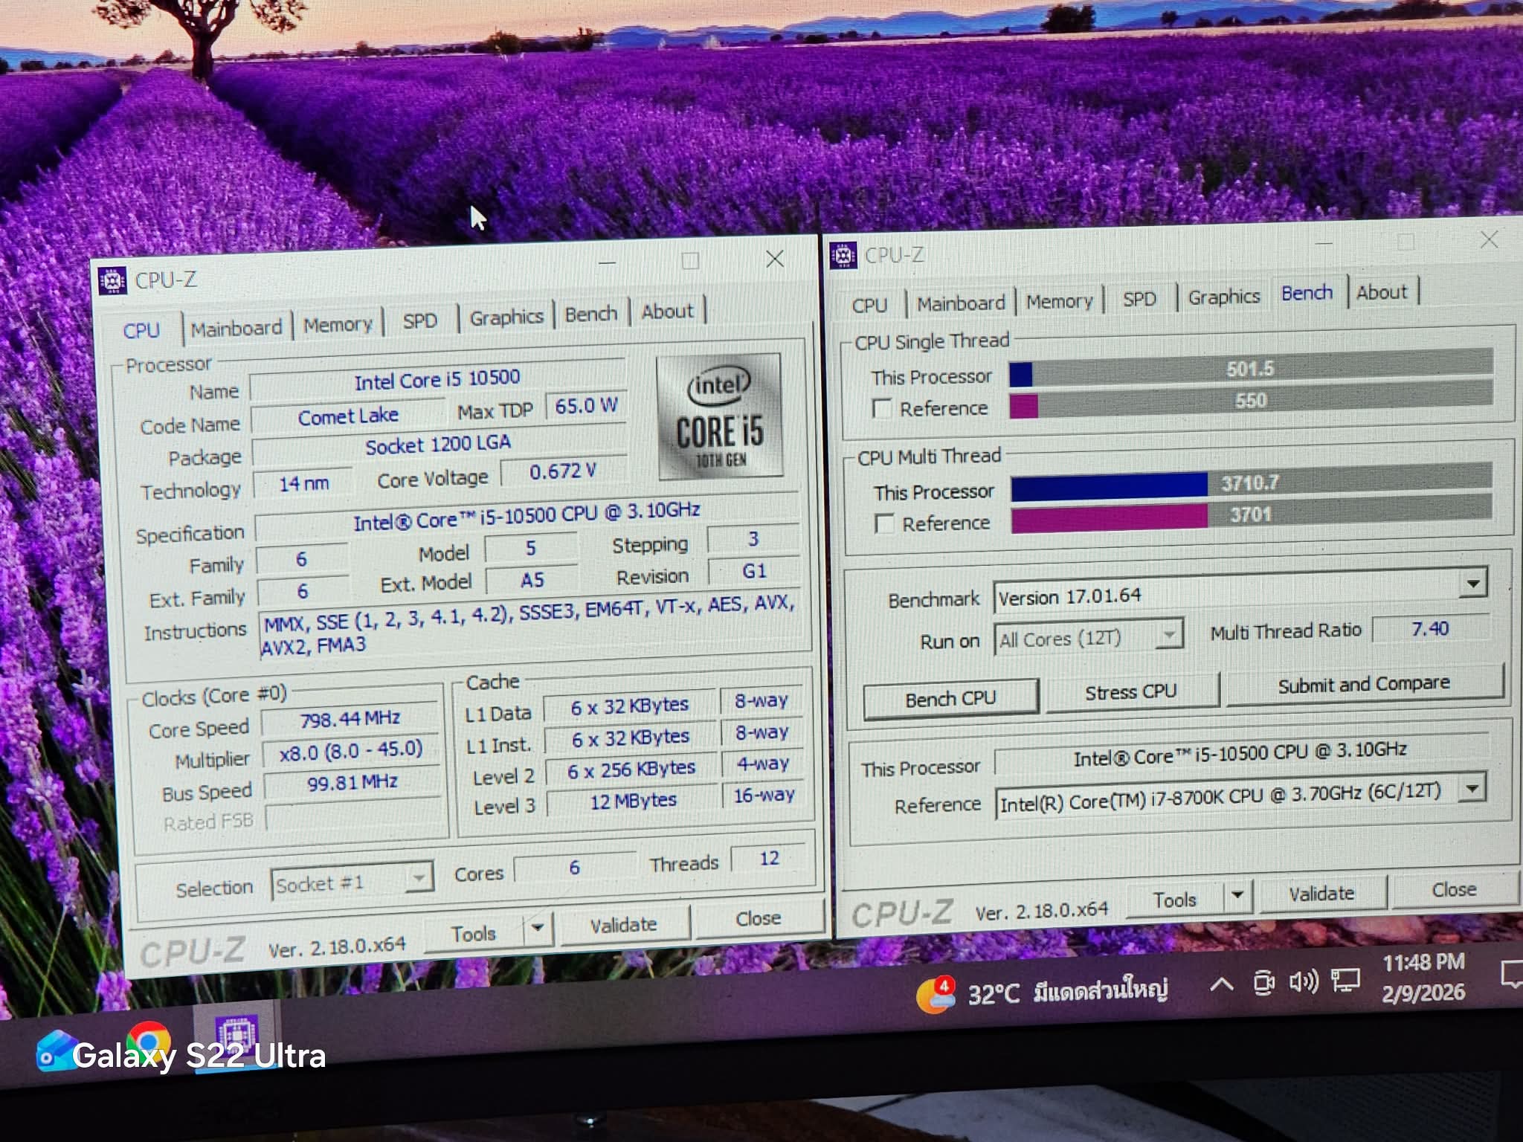Click the Intel Core i5 logo image
This screenshot has height=1142, width=1523.
pos(720,416)
